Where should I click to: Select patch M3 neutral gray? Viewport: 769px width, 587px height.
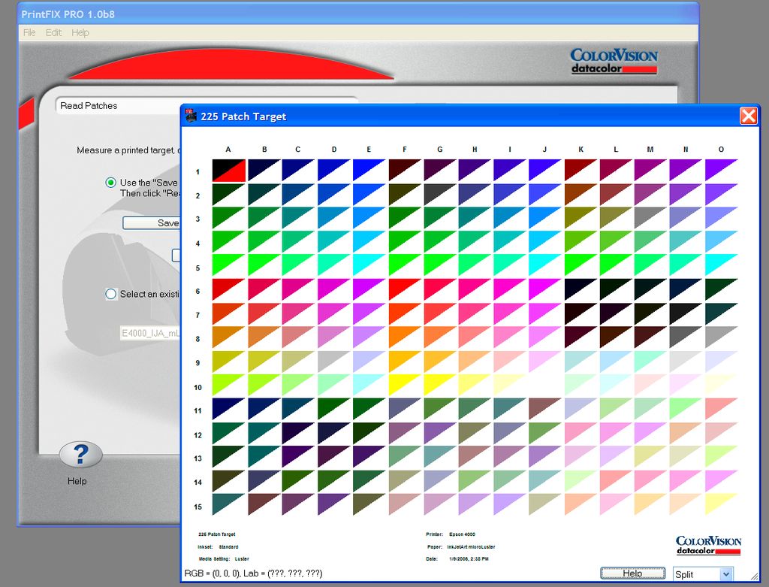pyautogui.click(x=651, y=218)
